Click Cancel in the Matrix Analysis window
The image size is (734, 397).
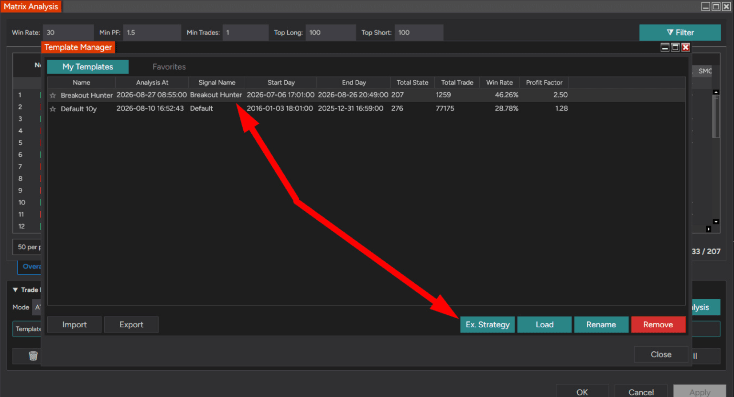click(641, 392)
